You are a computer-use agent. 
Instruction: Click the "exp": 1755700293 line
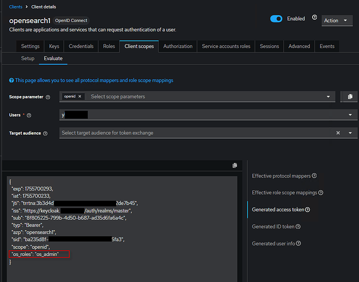pyautogui.click(x=32, y=189)
